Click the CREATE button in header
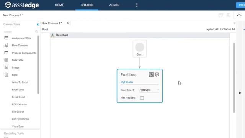This screenshot has height=138, width=245. pos(240,5)
